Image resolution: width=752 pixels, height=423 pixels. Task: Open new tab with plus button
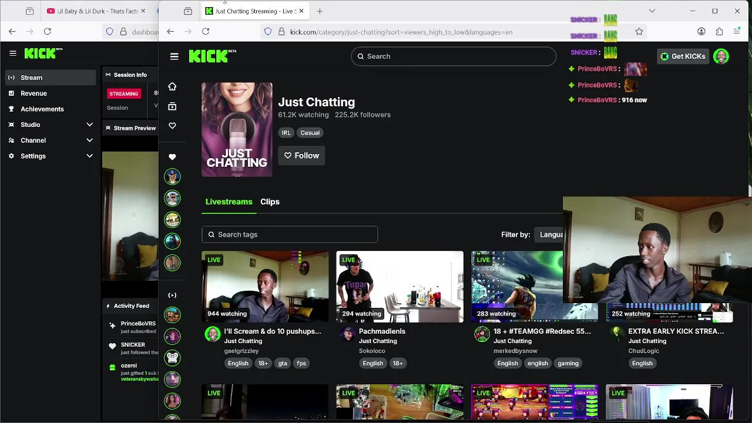[x=320, y=11]
